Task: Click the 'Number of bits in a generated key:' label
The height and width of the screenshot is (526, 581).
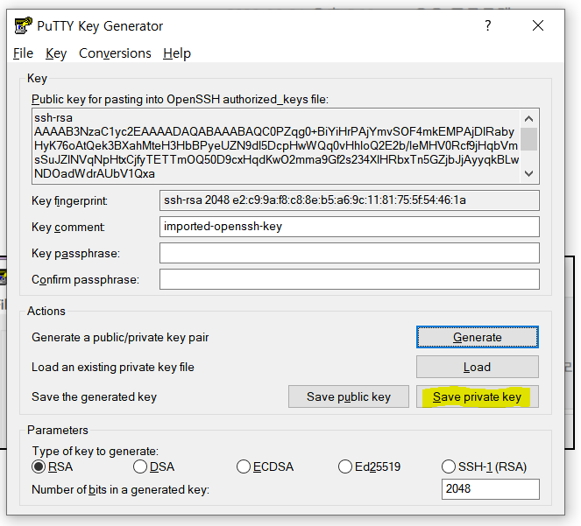Action: [x=120, y=490]
